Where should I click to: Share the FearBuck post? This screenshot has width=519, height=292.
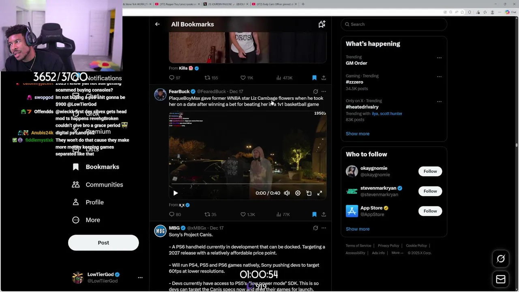(324, 214)
